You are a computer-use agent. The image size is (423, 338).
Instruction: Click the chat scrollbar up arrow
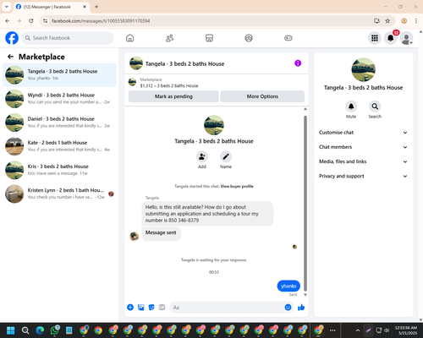click(x=305, y=109)
